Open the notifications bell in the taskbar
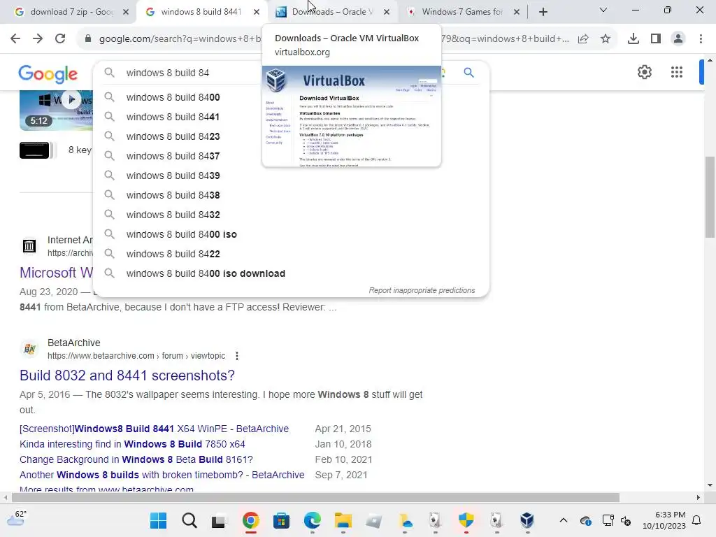716x537 pixels. (x=696, y=520)
